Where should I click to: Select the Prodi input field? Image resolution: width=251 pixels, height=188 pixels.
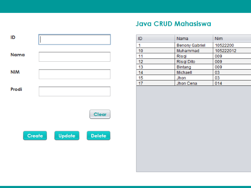74,91
